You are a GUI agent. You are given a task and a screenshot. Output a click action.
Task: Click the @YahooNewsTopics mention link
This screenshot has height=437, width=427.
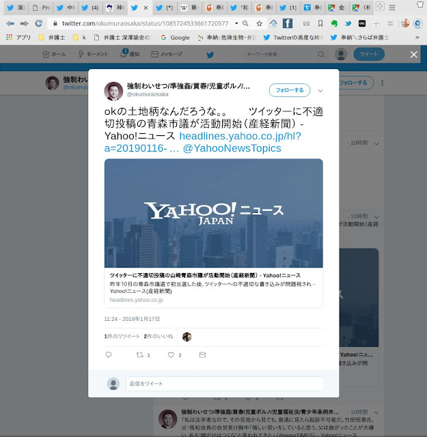pyautogui.click(x=232, y=148)
